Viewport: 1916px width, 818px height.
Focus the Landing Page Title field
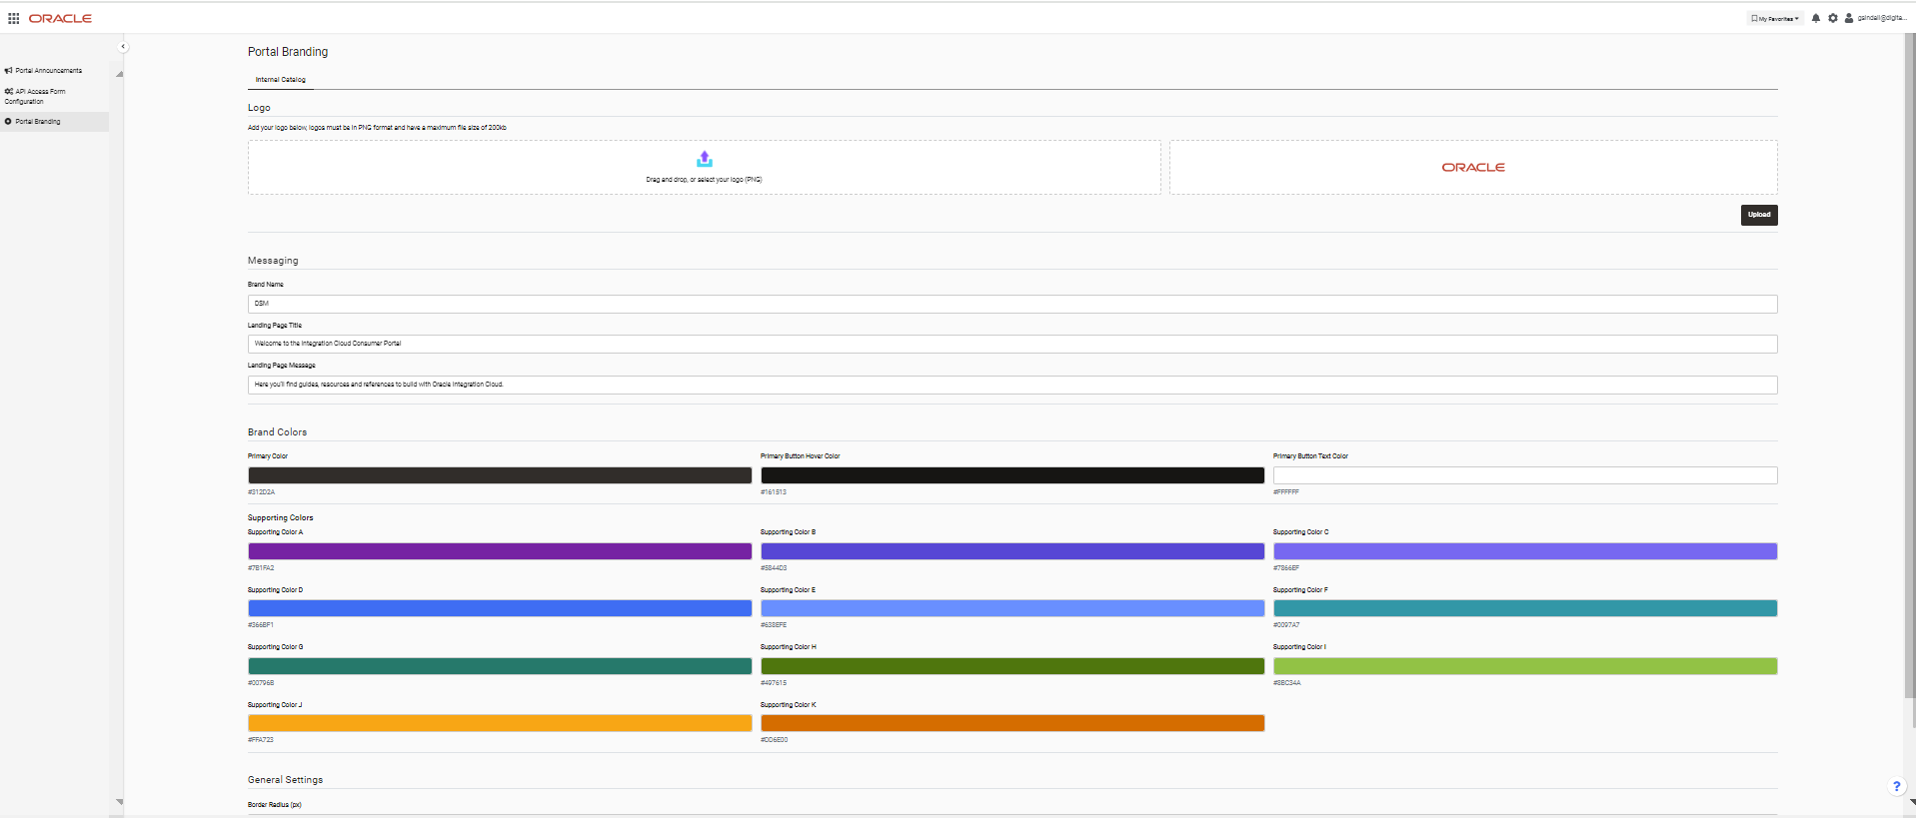pos(1012,344)
